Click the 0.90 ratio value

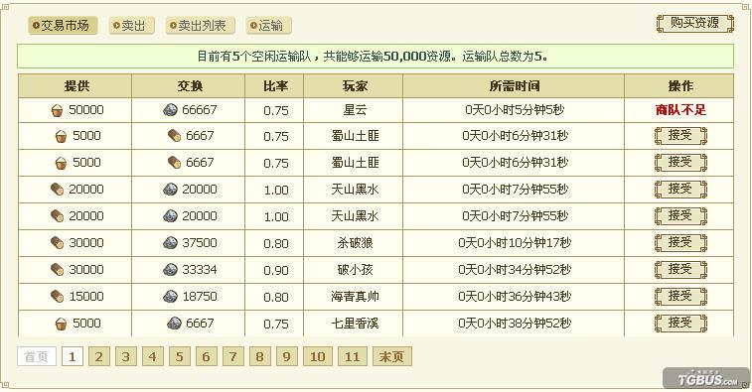point(276,270)
